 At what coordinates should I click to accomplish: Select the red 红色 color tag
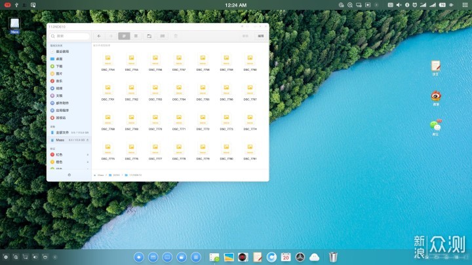pyautogui.click(x=59, y=154)
